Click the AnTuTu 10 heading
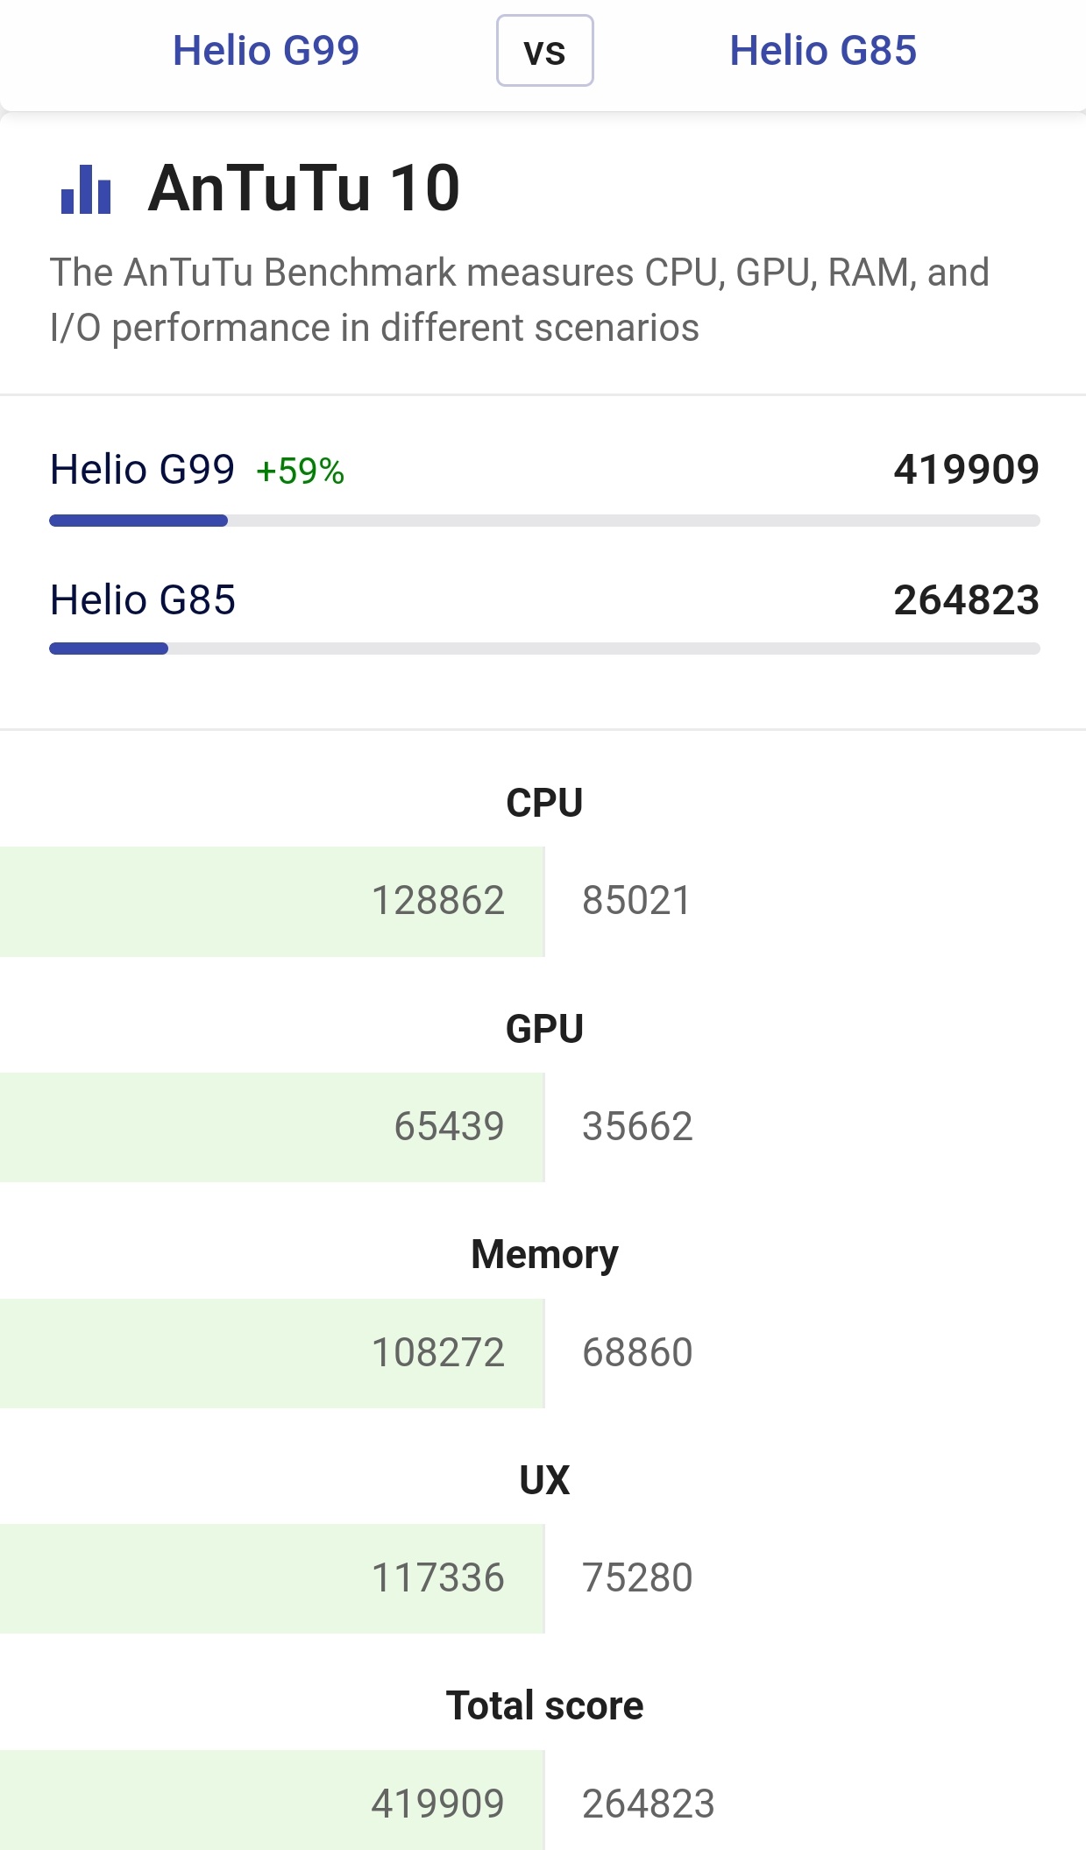This screenshot has width=1086, height=1850. click(303, 188)
